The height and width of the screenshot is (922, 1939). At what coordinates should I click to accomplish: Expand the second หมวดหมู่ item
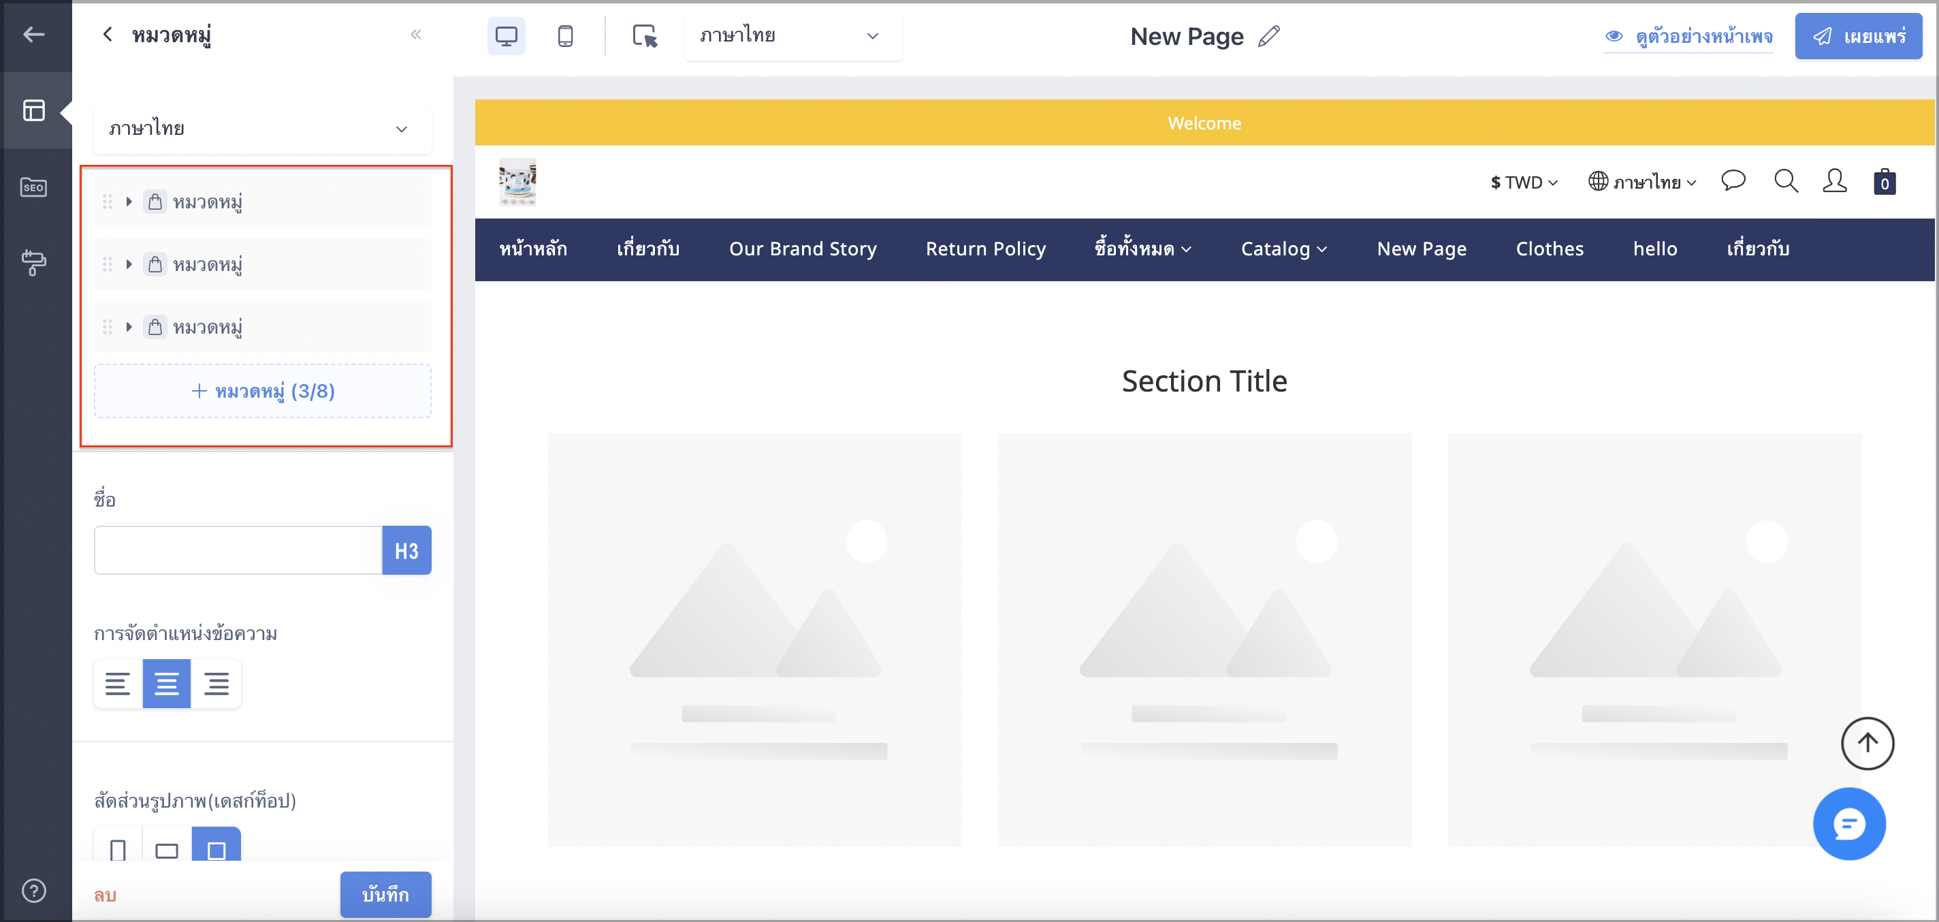point(129,264)
